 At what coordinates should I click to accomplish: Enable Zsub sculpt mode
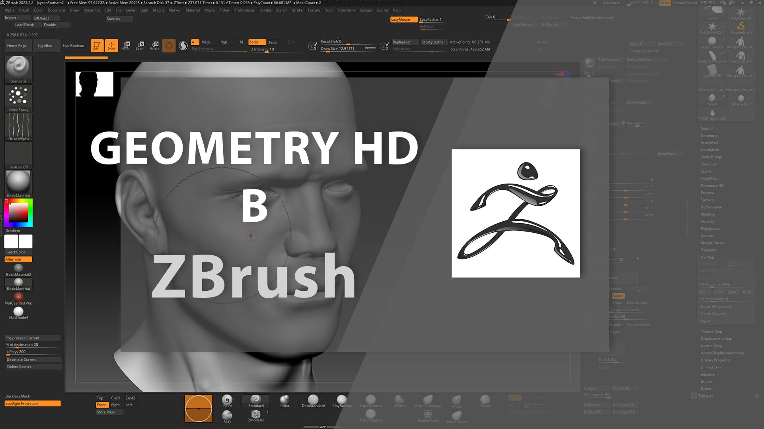[272, 42]
